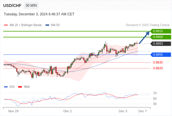Click the Dec 3 date axis label
The height and width of the screenshot is (116, 172).
tap(123, 111)
